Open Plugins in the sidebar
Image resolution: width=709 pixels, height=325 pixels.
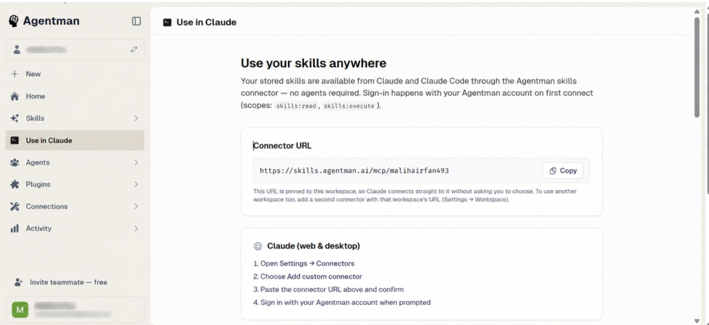pos(75,184)
